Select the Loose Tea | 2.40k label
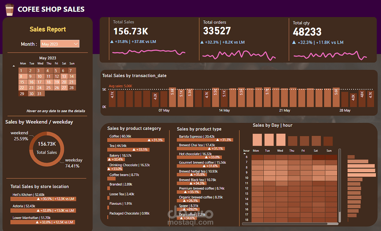 point(122,194)
